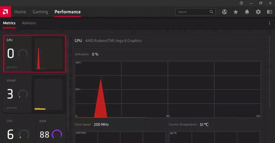Click the magnifier search icon
Viewport: 275px width, 143px height.
[x=211, y=12]
